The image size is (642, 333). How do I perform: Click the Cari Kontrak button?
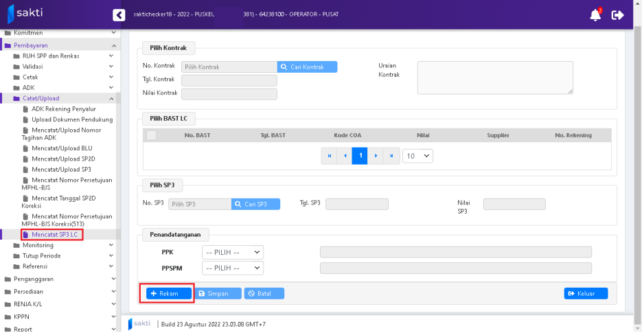[x=307, y=67]
